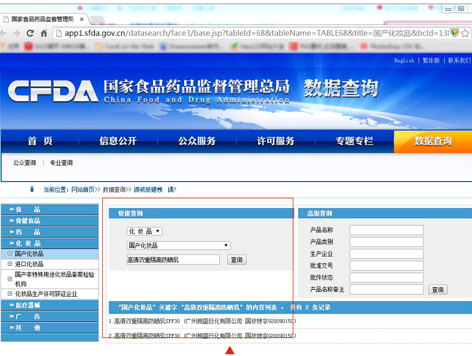Image resolution: width=472 pixels, height=356 pixels.
Task: Open the 国产化妆品 subcategory dropdown
Action: 179,245
